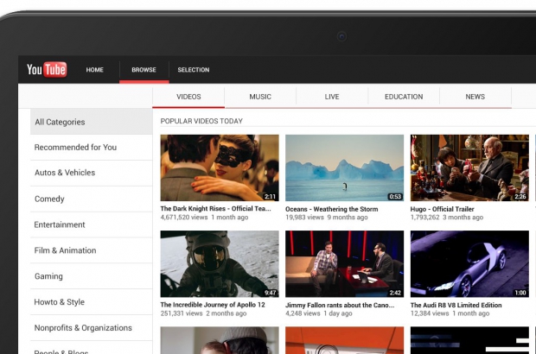Open the Entertainment category
Screen dimensions: 536x354
click(92, 224)
